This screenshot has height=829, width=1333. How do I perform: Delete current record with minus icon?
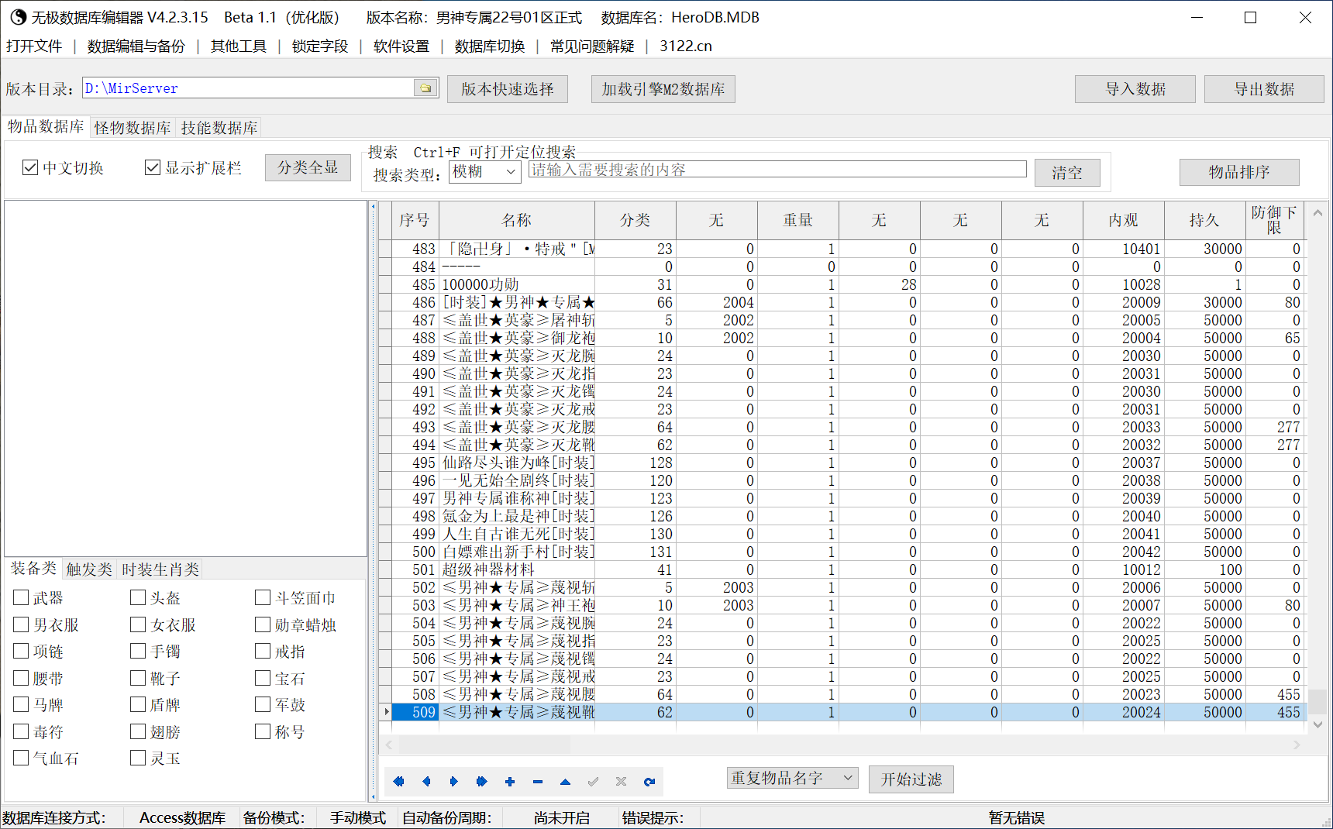pyautogui.click(x=538, y=781)
